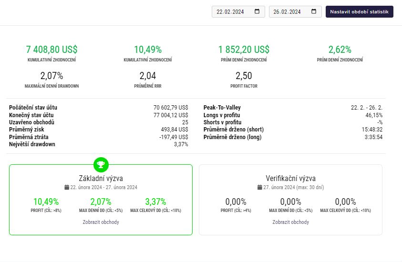402x262 pixels.
Task: Click Nastavit období statistik button
Action: [x=359, y=12]
